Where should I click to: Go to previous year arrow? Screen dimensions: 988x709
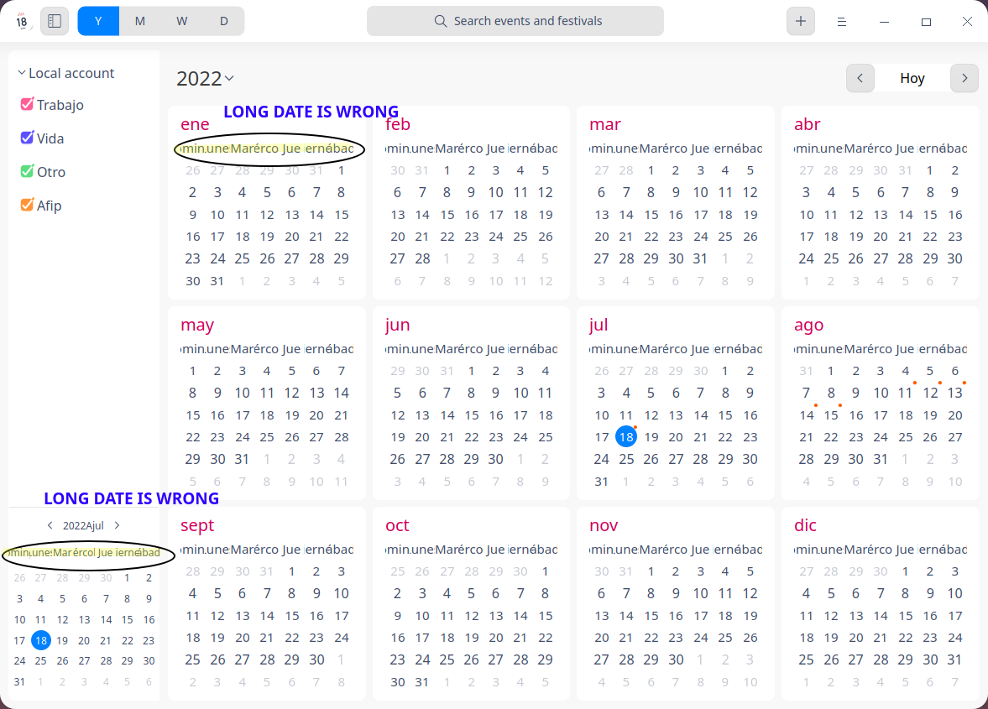(x=860, y=78)
